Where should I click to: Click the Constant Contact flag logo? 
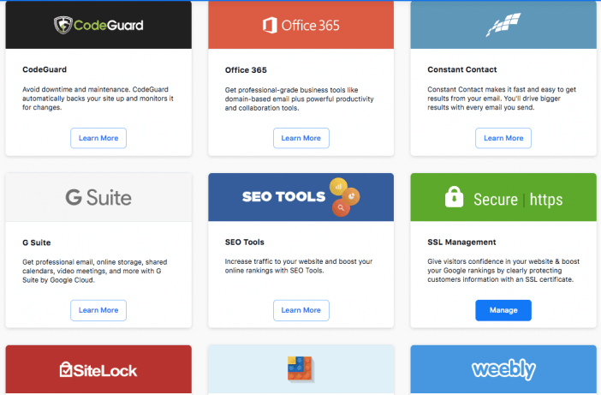coord(503,25)
